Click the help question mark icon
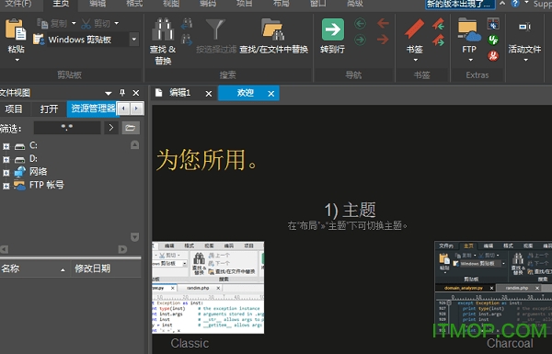 pos(515,4)
